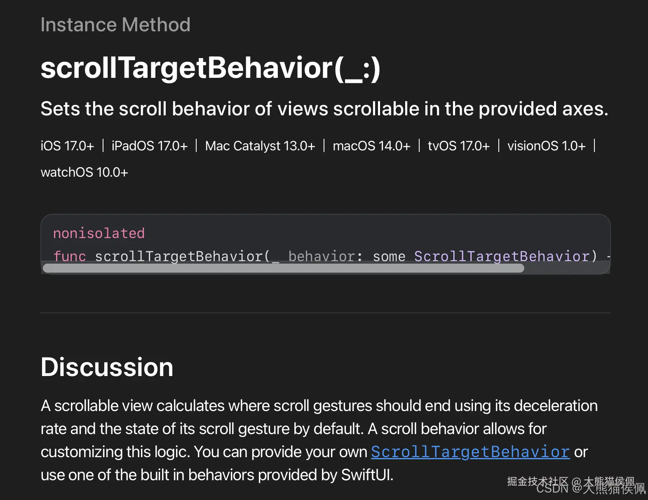Click the "watchOS 10.0+" availability entry
This screenshot has width=648, height=500.
[84, 172]
